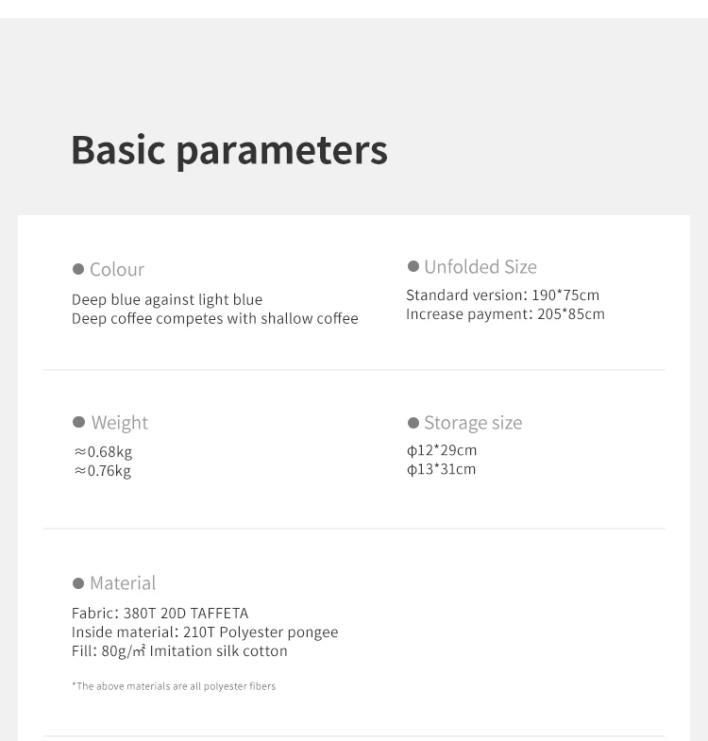Screen dimensions: 708x741
Task: Click Standard version 190*75cm text
Action: pos(502,295)
